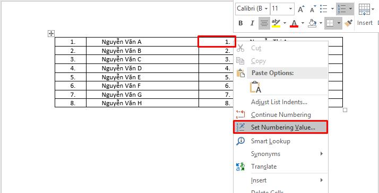
Task: Apply red font color
Action: click(x=294, y=23)
